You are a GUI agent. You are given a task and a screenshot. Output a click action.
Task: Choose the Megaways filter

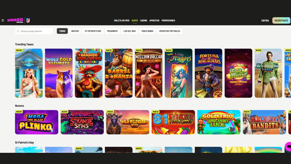click(x=112, y=31)
